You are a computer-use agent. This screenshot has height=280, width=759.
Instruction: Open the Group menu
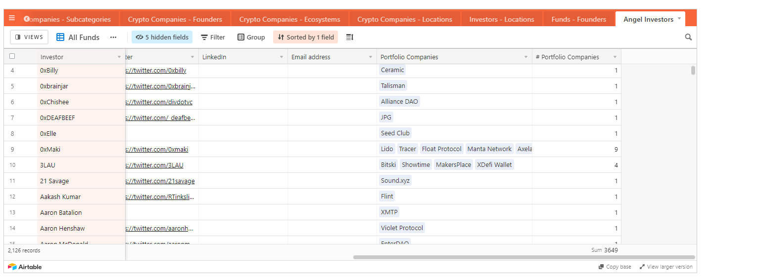(x=251, y=37)
